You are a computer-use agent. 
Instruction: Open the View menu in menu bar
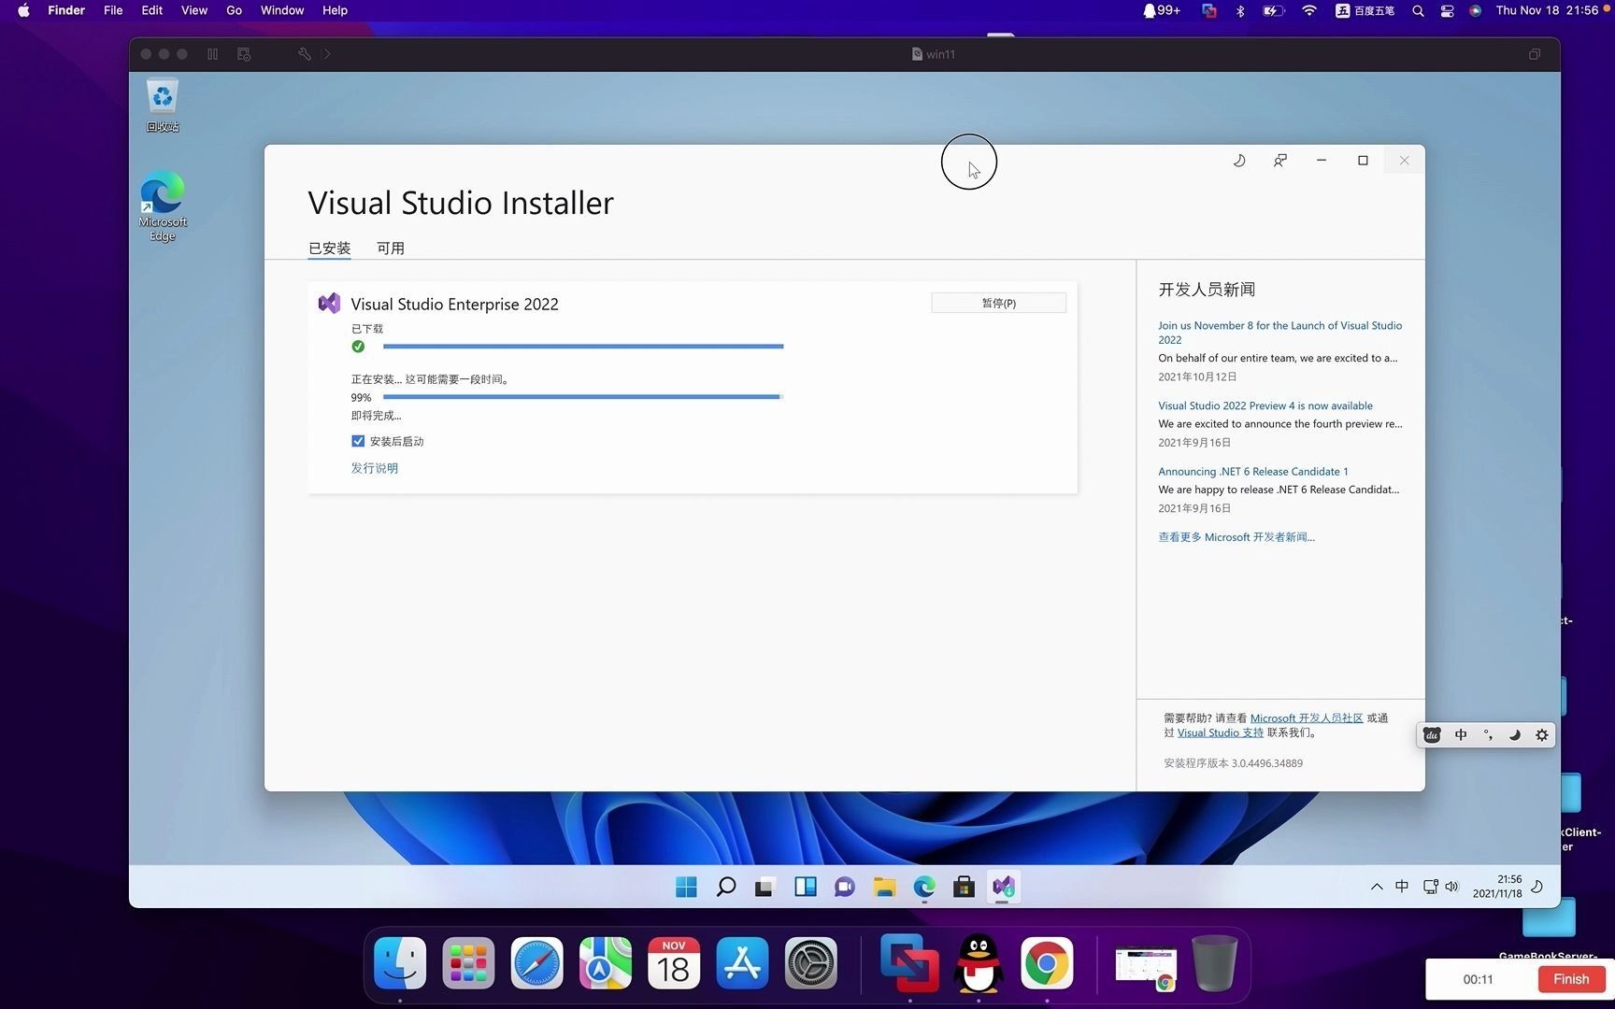(194, 10)
